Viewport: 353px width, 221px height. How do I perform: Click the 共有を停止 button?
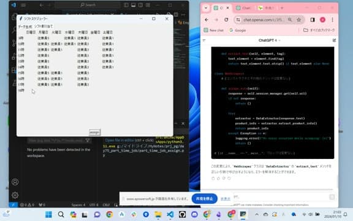205,199
